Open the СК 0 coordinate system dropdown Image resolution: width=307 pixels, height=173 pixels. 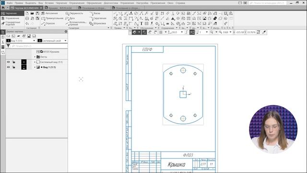(x=182, y=32)
